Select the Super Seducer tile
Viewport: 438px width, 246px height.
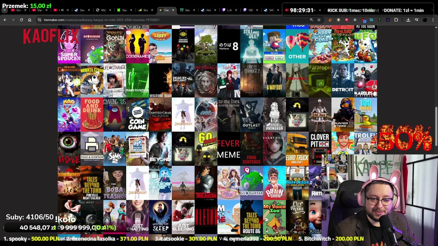69,46
